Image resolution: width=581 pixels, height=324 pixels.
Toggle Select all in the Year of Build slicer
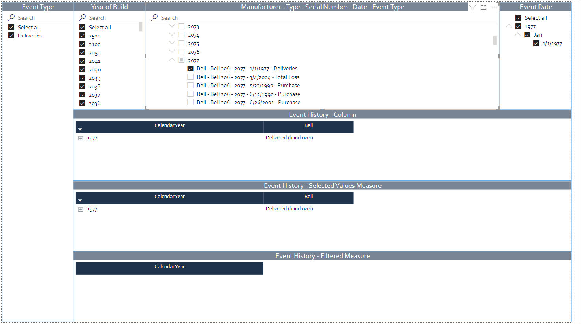point(82,27)
